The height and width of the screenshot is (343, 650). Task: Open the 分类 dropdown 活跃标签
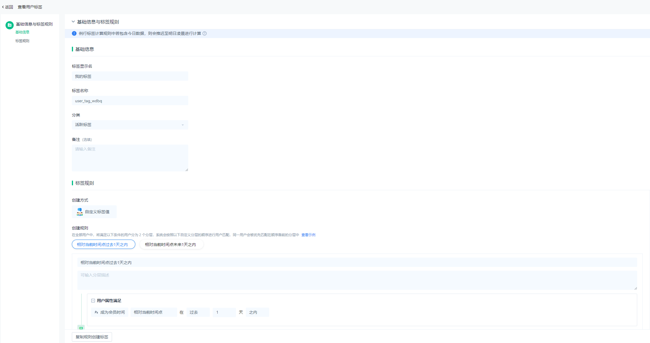click(x=130, y=125)
